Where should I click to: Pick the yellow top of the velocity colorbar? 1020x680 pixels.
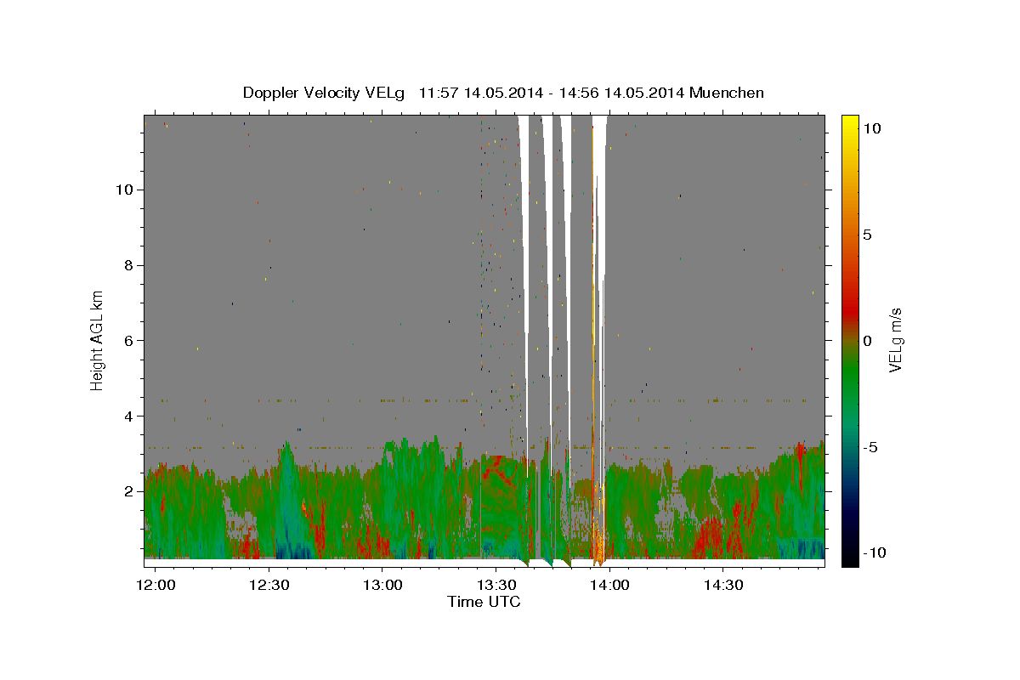point(850,123)
